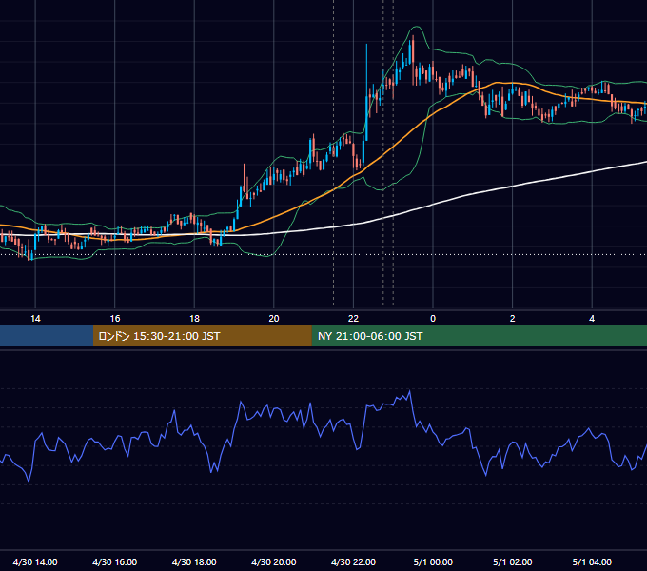
Task: Click the oscillator peak near 23:30
Action: point(409,391)
